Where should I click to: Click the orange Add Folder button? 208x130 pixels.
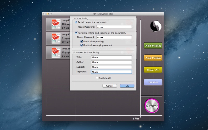coord(153,58)
